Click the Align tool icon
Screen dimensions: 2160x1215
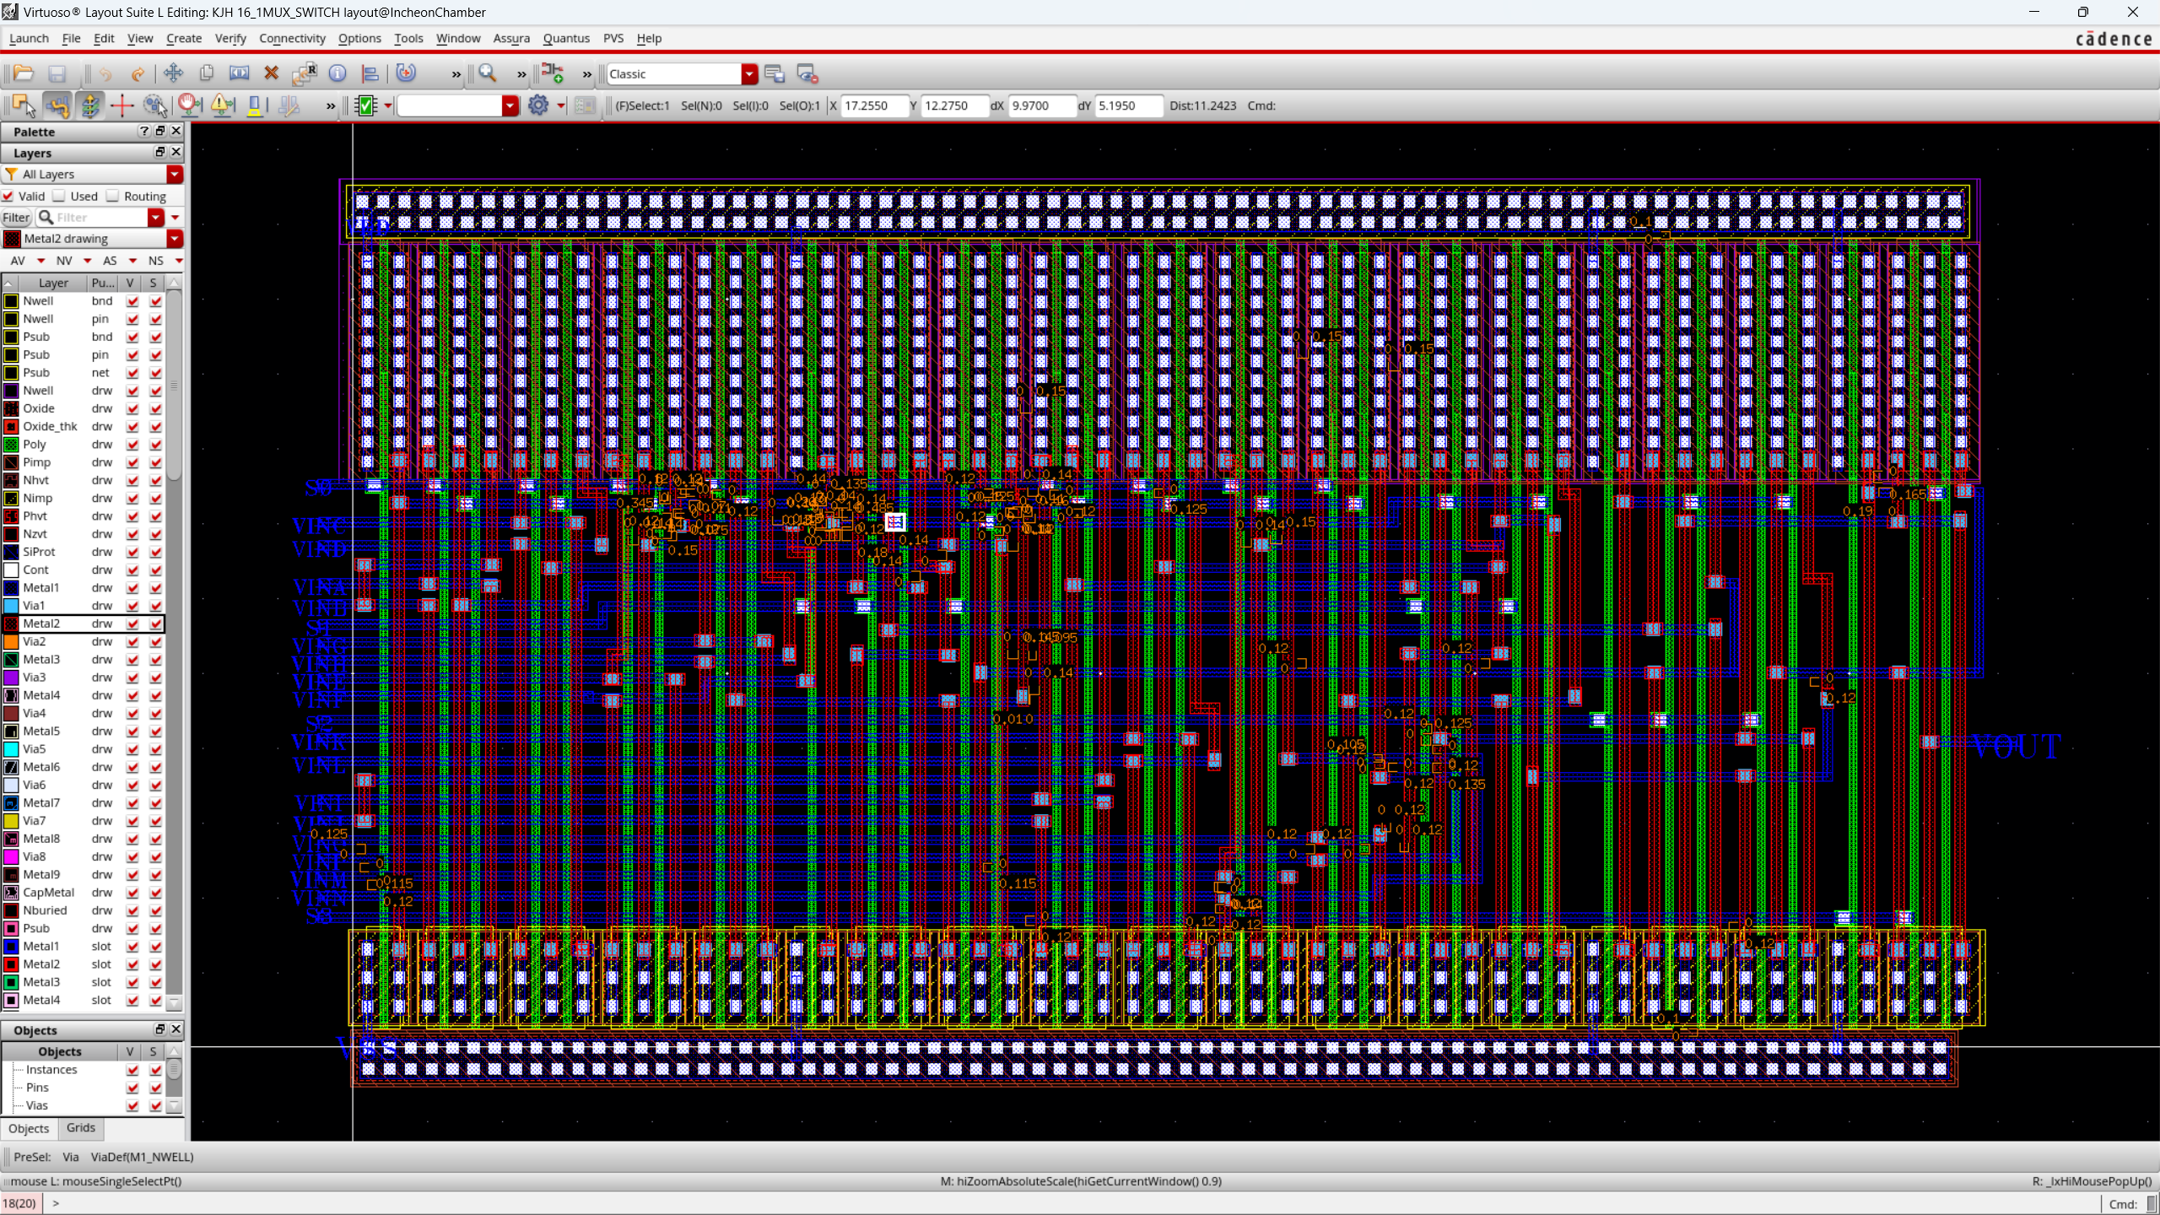370,74
